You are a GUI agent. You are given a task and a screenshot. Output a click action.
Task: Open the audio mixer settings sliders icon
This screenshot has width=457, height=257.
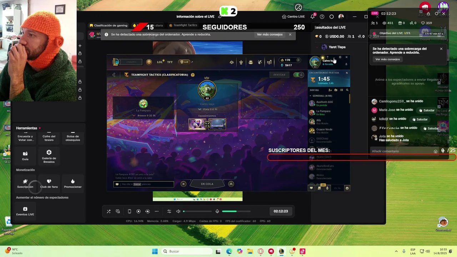point(169,211)
